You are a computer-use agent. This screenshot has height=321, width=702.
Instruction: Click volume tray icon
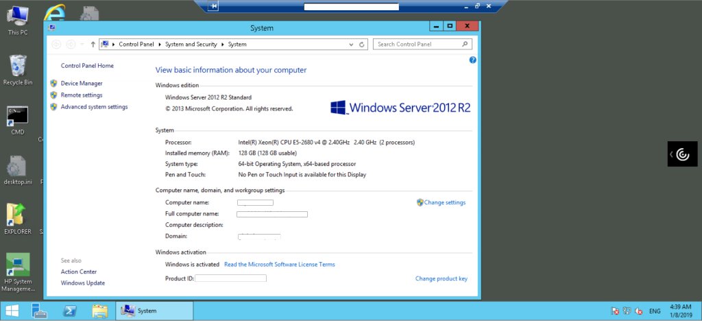640,311
